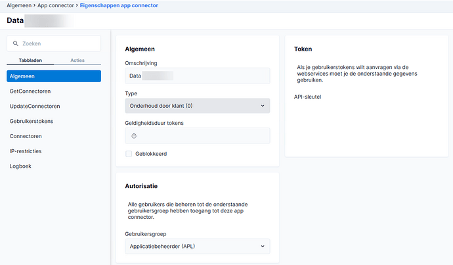Image resolution: width=453 pixels, height=265 pixels.
Task: Expand the Gebruikersgroep dropdown
Action: click(x=197, y=246)
